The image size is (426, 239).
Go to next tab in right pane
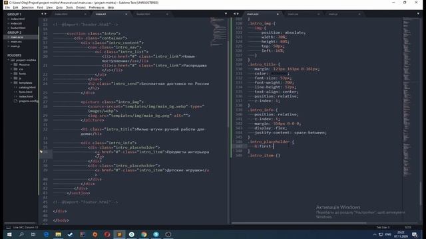point(238,14)
